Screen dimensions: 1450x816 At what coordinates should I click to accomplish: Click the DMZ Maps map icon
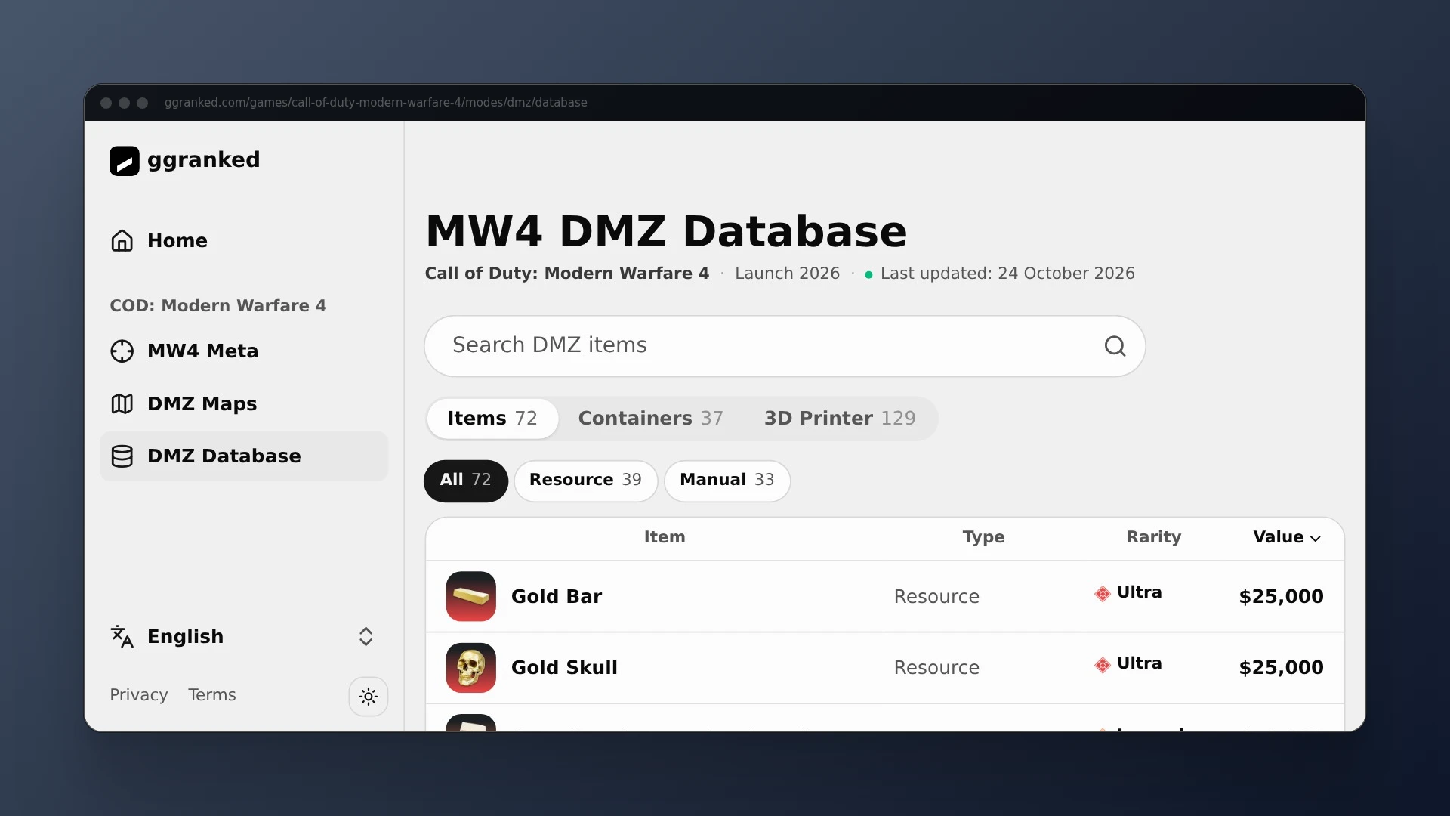pos(122,403)
